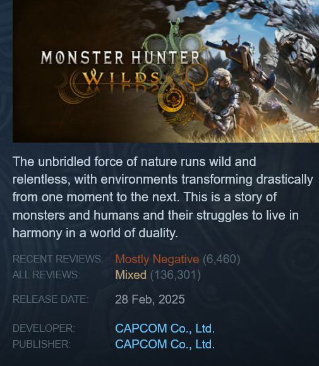
Task: Open the publisher CAPCOM Co., Ltd. link
Action: tap(165, 344)
